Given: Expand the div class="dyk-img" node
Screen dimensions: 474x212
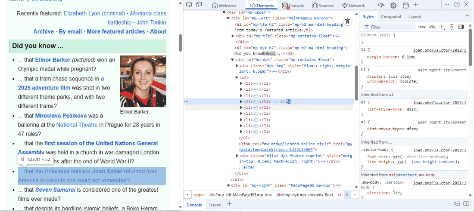Looking at the screenshot, I should coord(237,65).
